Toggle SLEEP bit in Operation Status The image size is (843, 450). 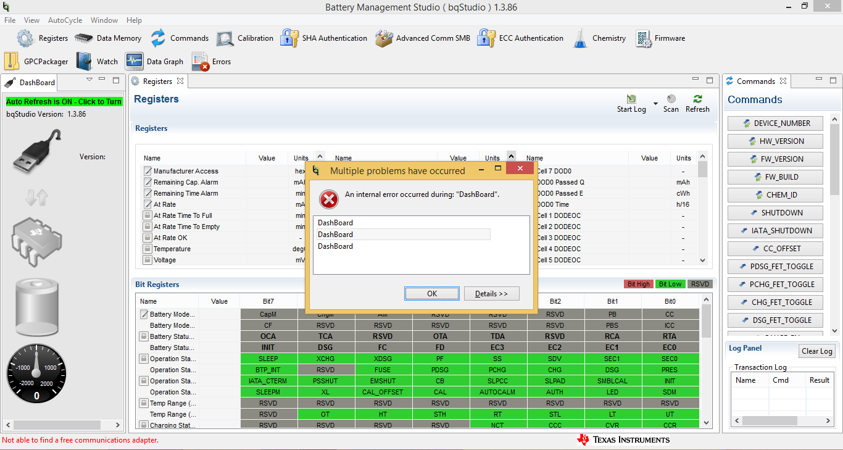pos(268,359)
